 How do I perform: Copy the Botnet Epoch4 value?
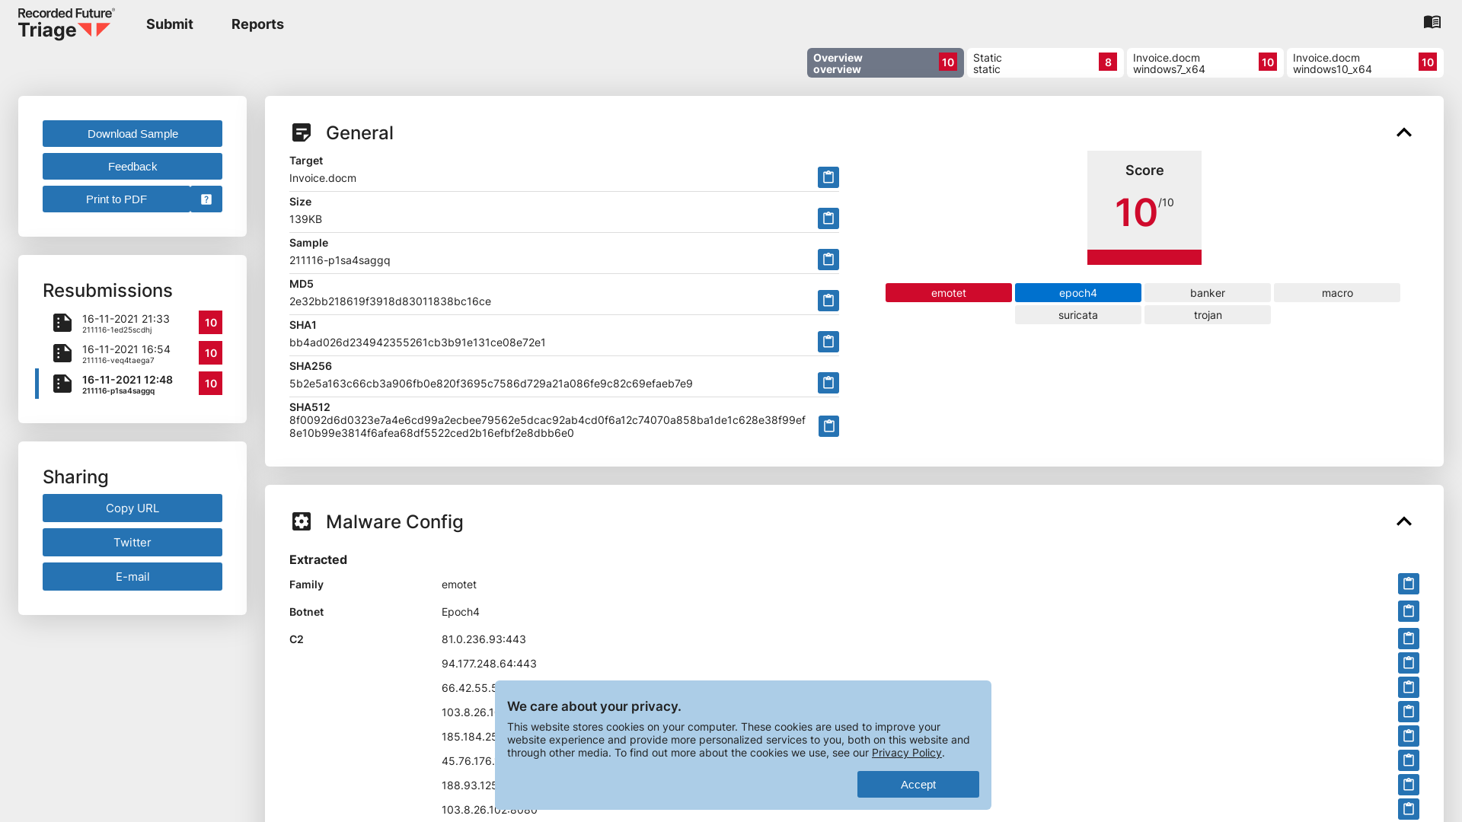click(x=1409, y=611)
